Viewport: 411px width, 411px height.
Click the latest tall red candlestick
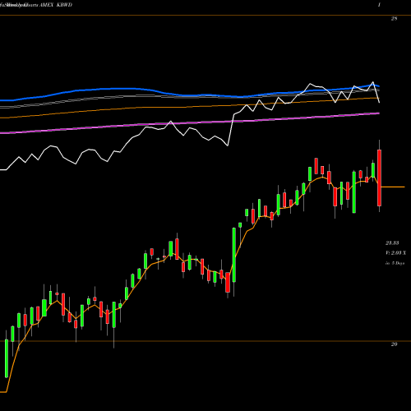click(380, 178)
